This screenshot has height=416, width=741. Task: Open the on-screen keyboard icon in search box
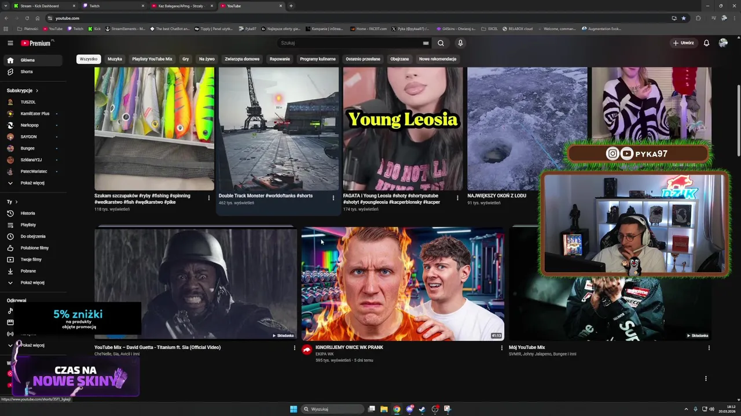point(425,43)
